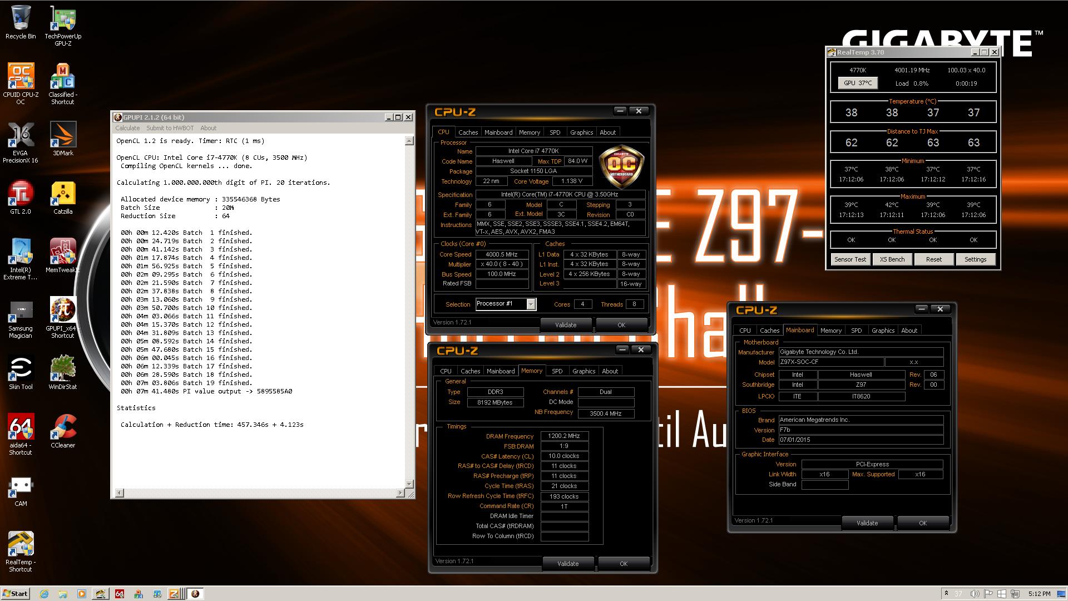Screen dimensions: 1068x601
Task: Show hidden system tray icons
Action: 946,594
